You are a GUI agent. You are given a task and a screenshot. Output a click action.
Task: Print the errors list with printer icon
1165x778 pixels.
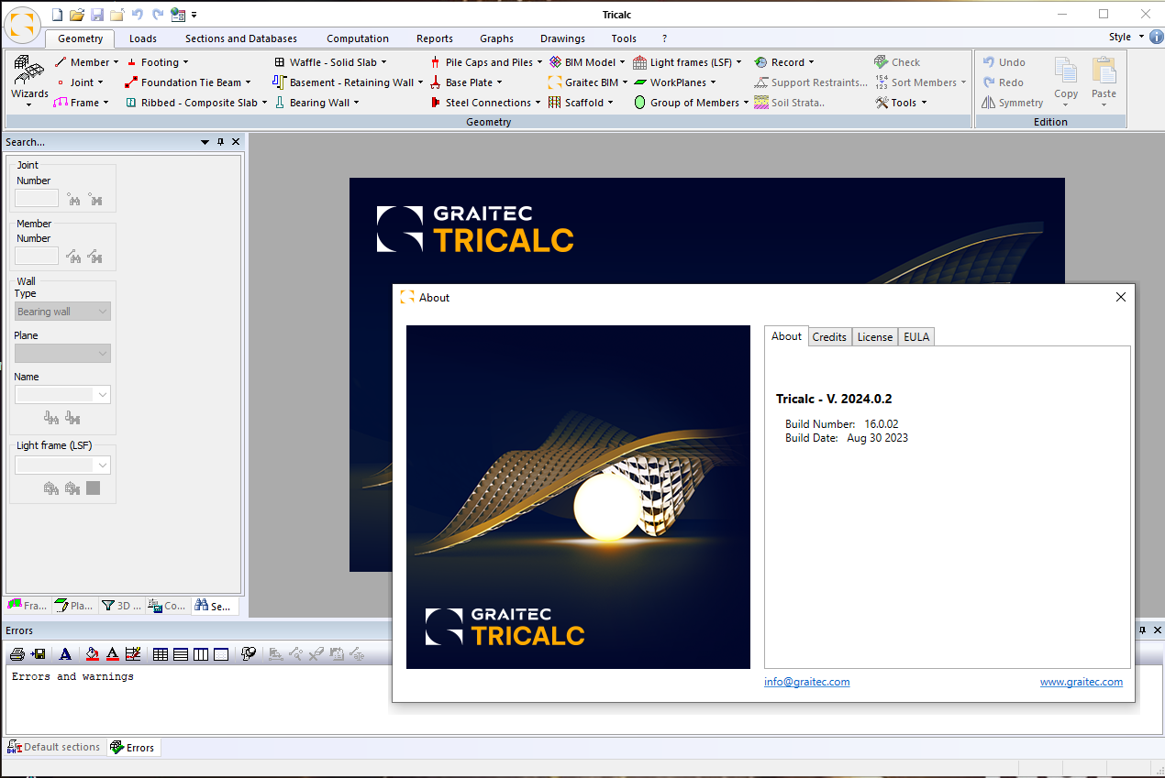pyautogui.click(x=17, y=654)
